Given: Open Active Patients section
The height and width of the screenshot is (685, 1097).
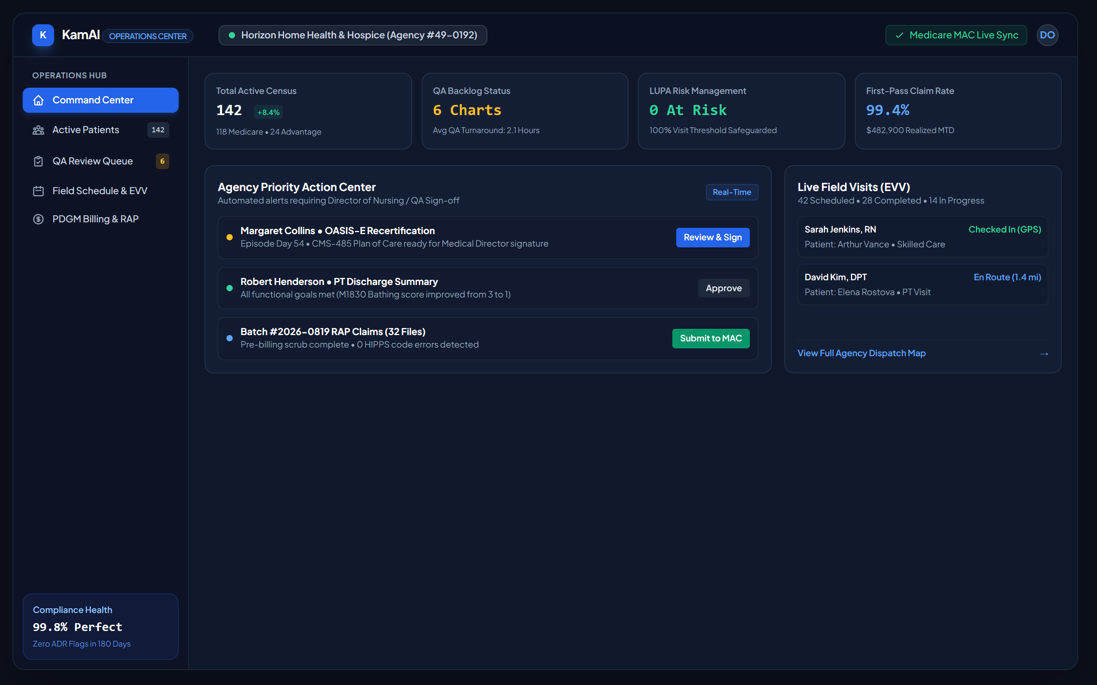Looking at the screenshot, I should pos(101,130).
